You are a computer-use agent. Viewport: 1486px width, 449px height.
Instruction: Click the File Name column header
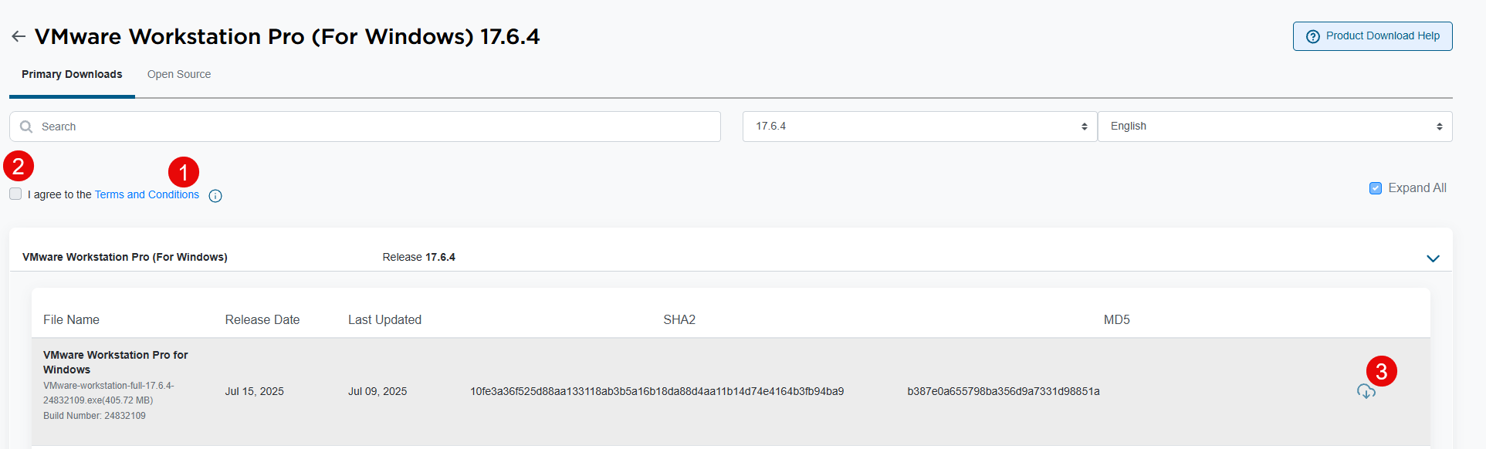71,320
